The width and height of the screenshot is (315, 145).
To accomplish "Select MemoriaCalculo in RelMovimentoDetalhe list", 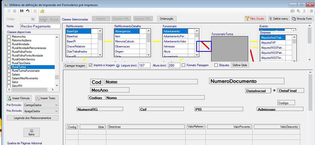I will (x=127, y=41).
